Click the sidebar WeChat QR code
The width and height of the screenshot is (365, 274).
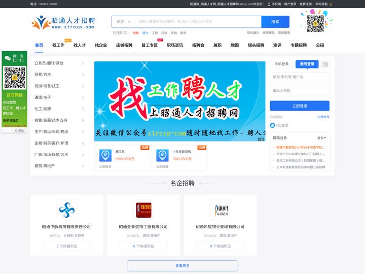(15, 78)
